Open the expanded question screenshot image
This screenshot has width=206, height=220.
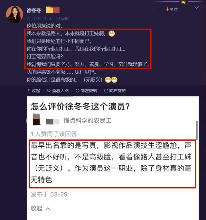click(x=113, y=158)
